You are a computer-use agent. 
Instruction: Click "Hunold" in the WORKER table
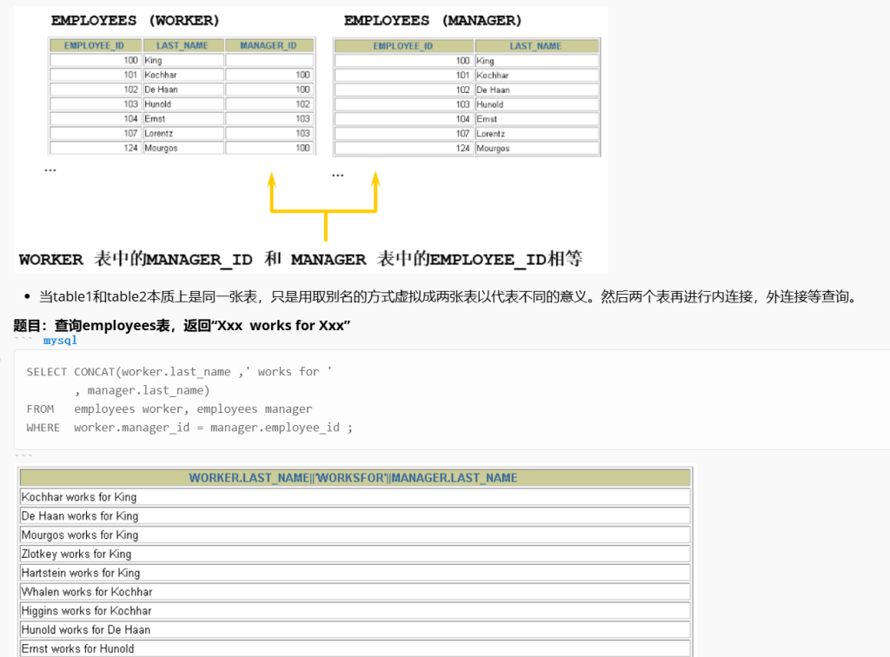(158, 104)
